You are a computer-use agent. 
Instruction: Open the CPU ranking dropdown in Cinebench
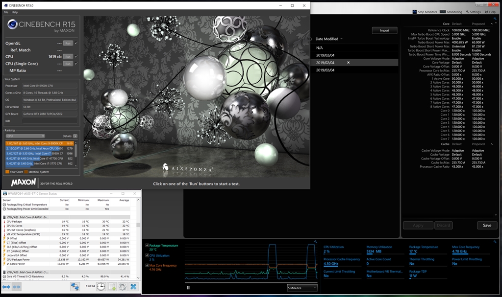coord(25,136)
